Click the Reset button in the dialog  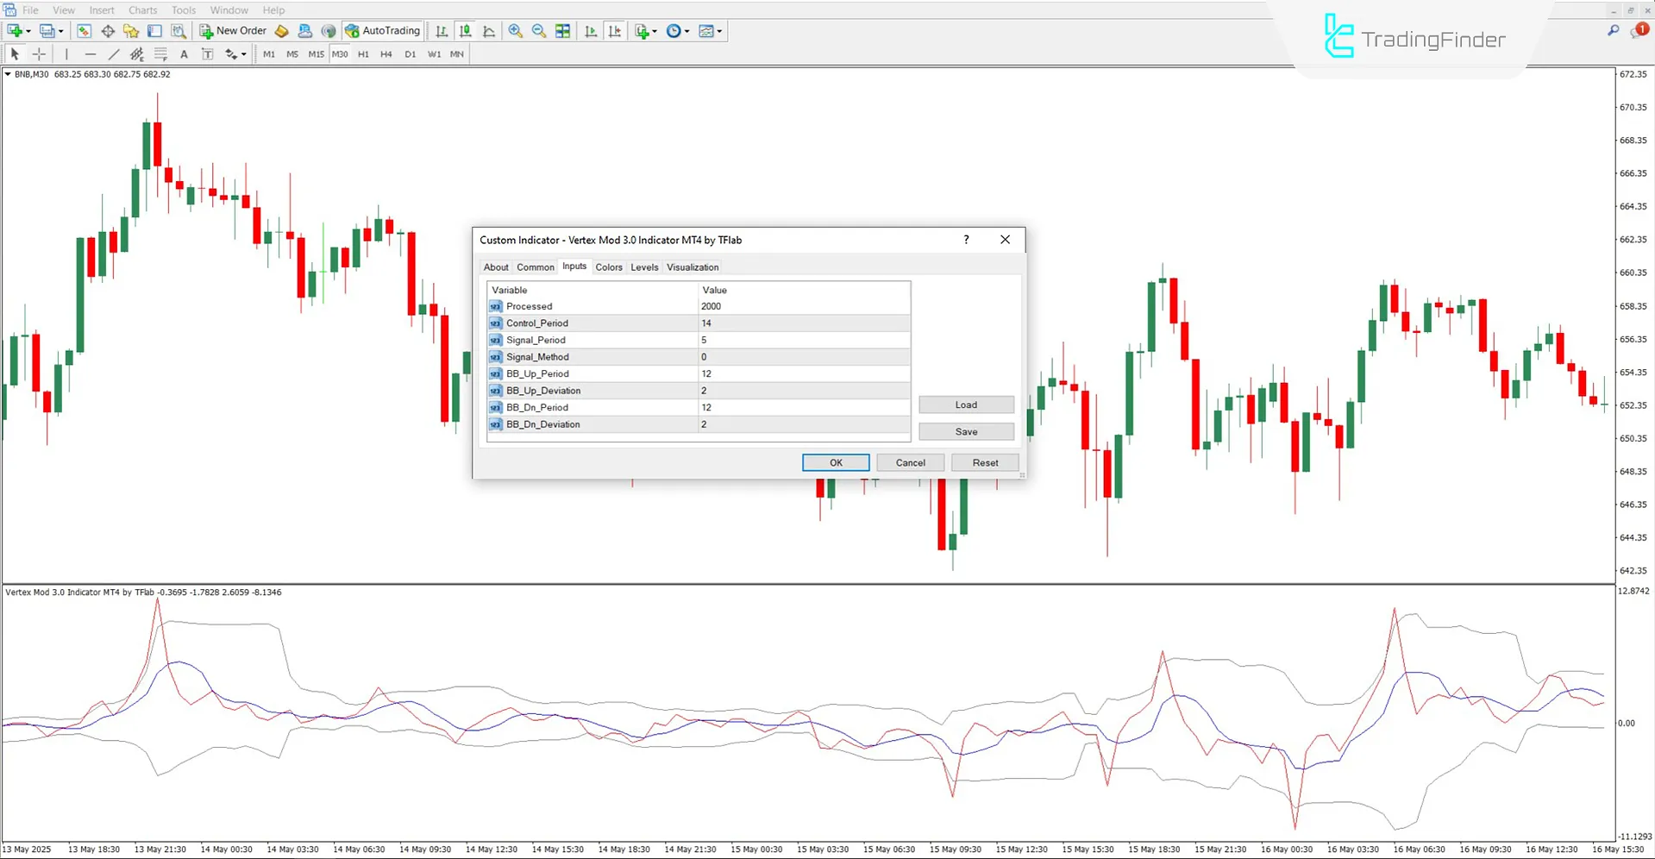tap(984, 462)
